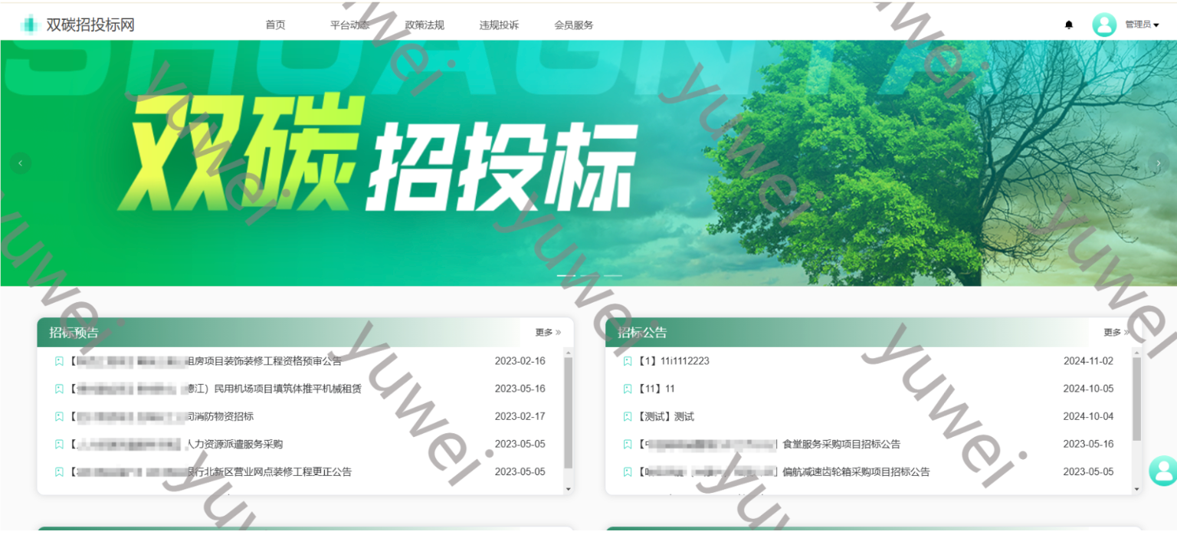Click bookmark icon of 填筑体推平机械租赁 row

tap(59, 389)
